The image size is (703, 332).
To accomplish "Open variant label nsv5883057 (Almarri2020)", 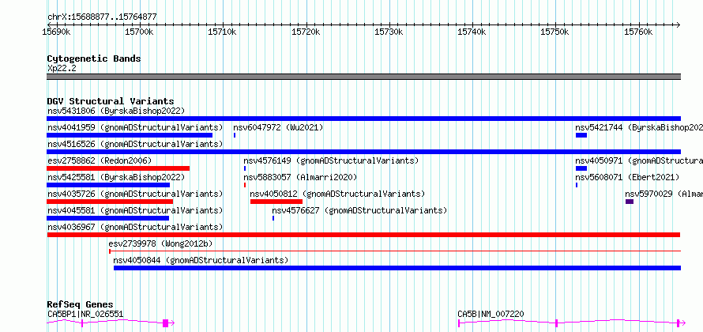I will pyautogui.click(x=300, y=177).
